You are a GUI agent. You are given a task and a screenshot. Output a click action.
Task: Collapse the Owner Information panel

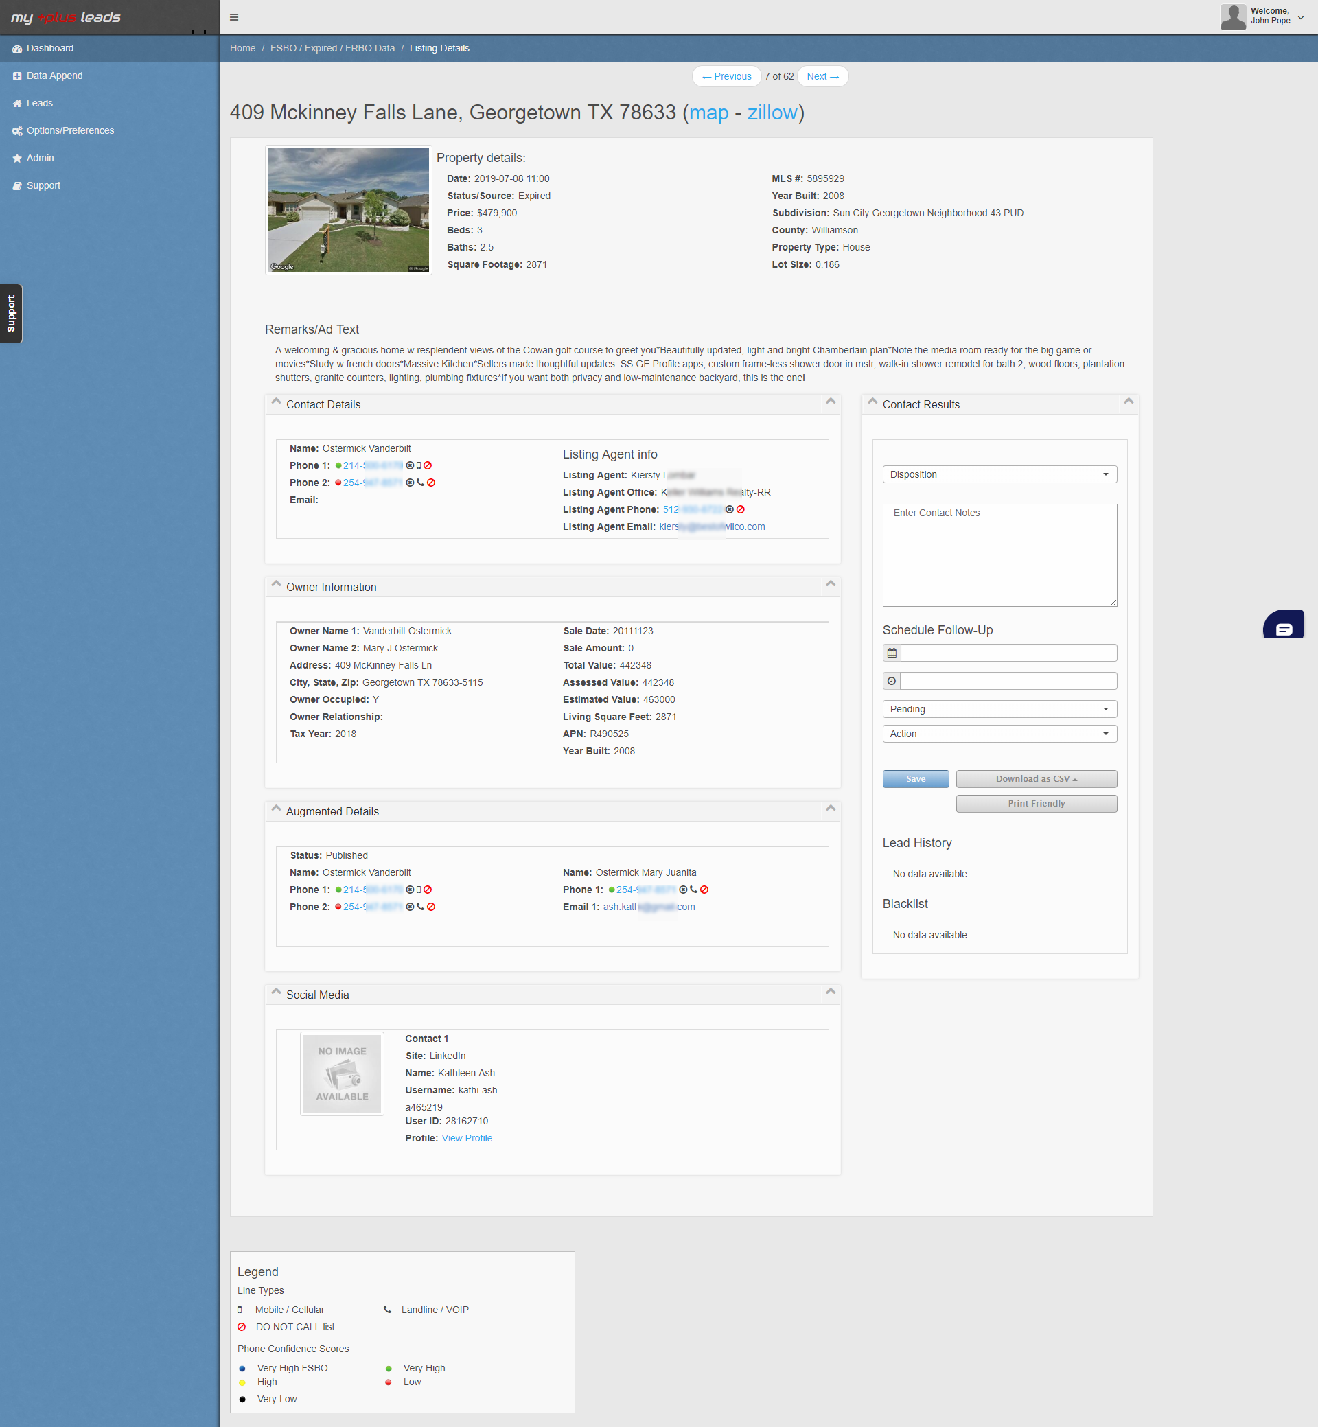(x=830, y=585)
